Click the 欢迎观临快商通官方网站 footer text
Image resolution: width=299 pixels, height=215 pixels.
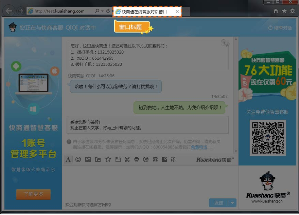pyautogui.click(x=88, y=205)
